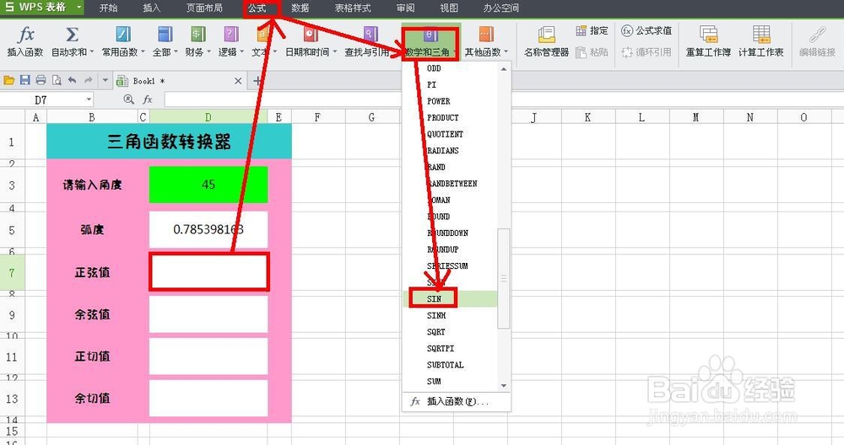Select SIN from the function list
The image size is (844, 445).
pos(434,299)
